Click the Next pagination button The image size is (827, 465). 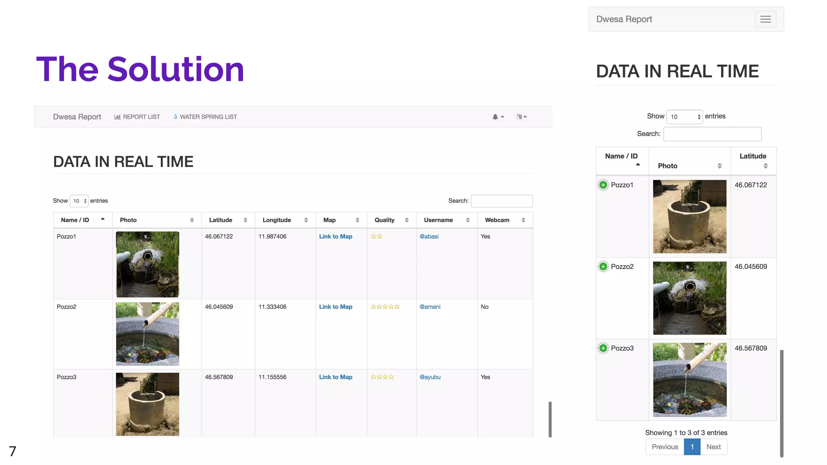[x=714, y=447]
